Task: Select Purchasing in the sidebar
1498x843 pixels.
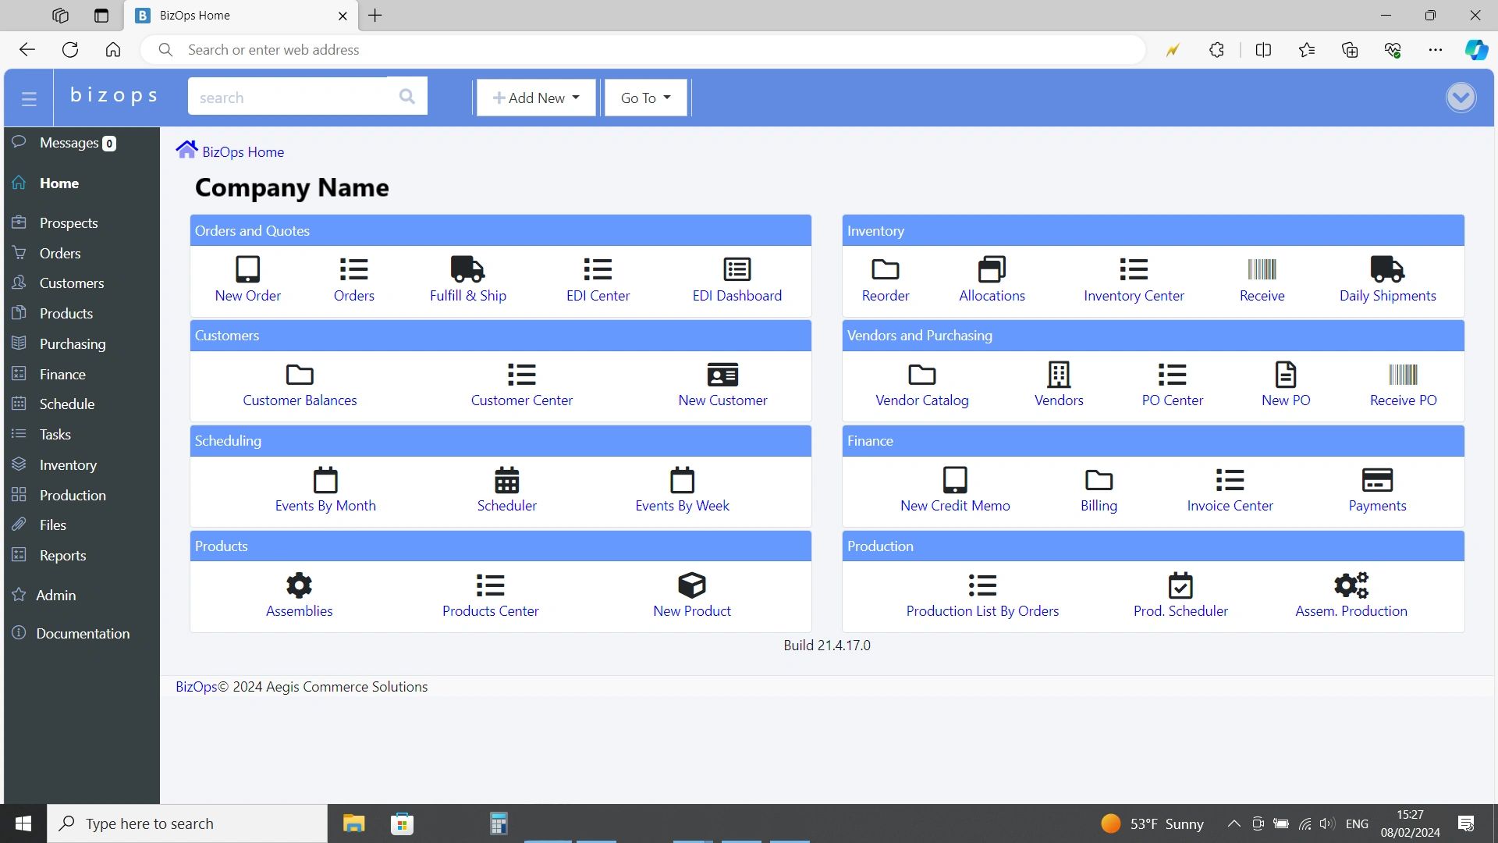Action: point(73,344)
